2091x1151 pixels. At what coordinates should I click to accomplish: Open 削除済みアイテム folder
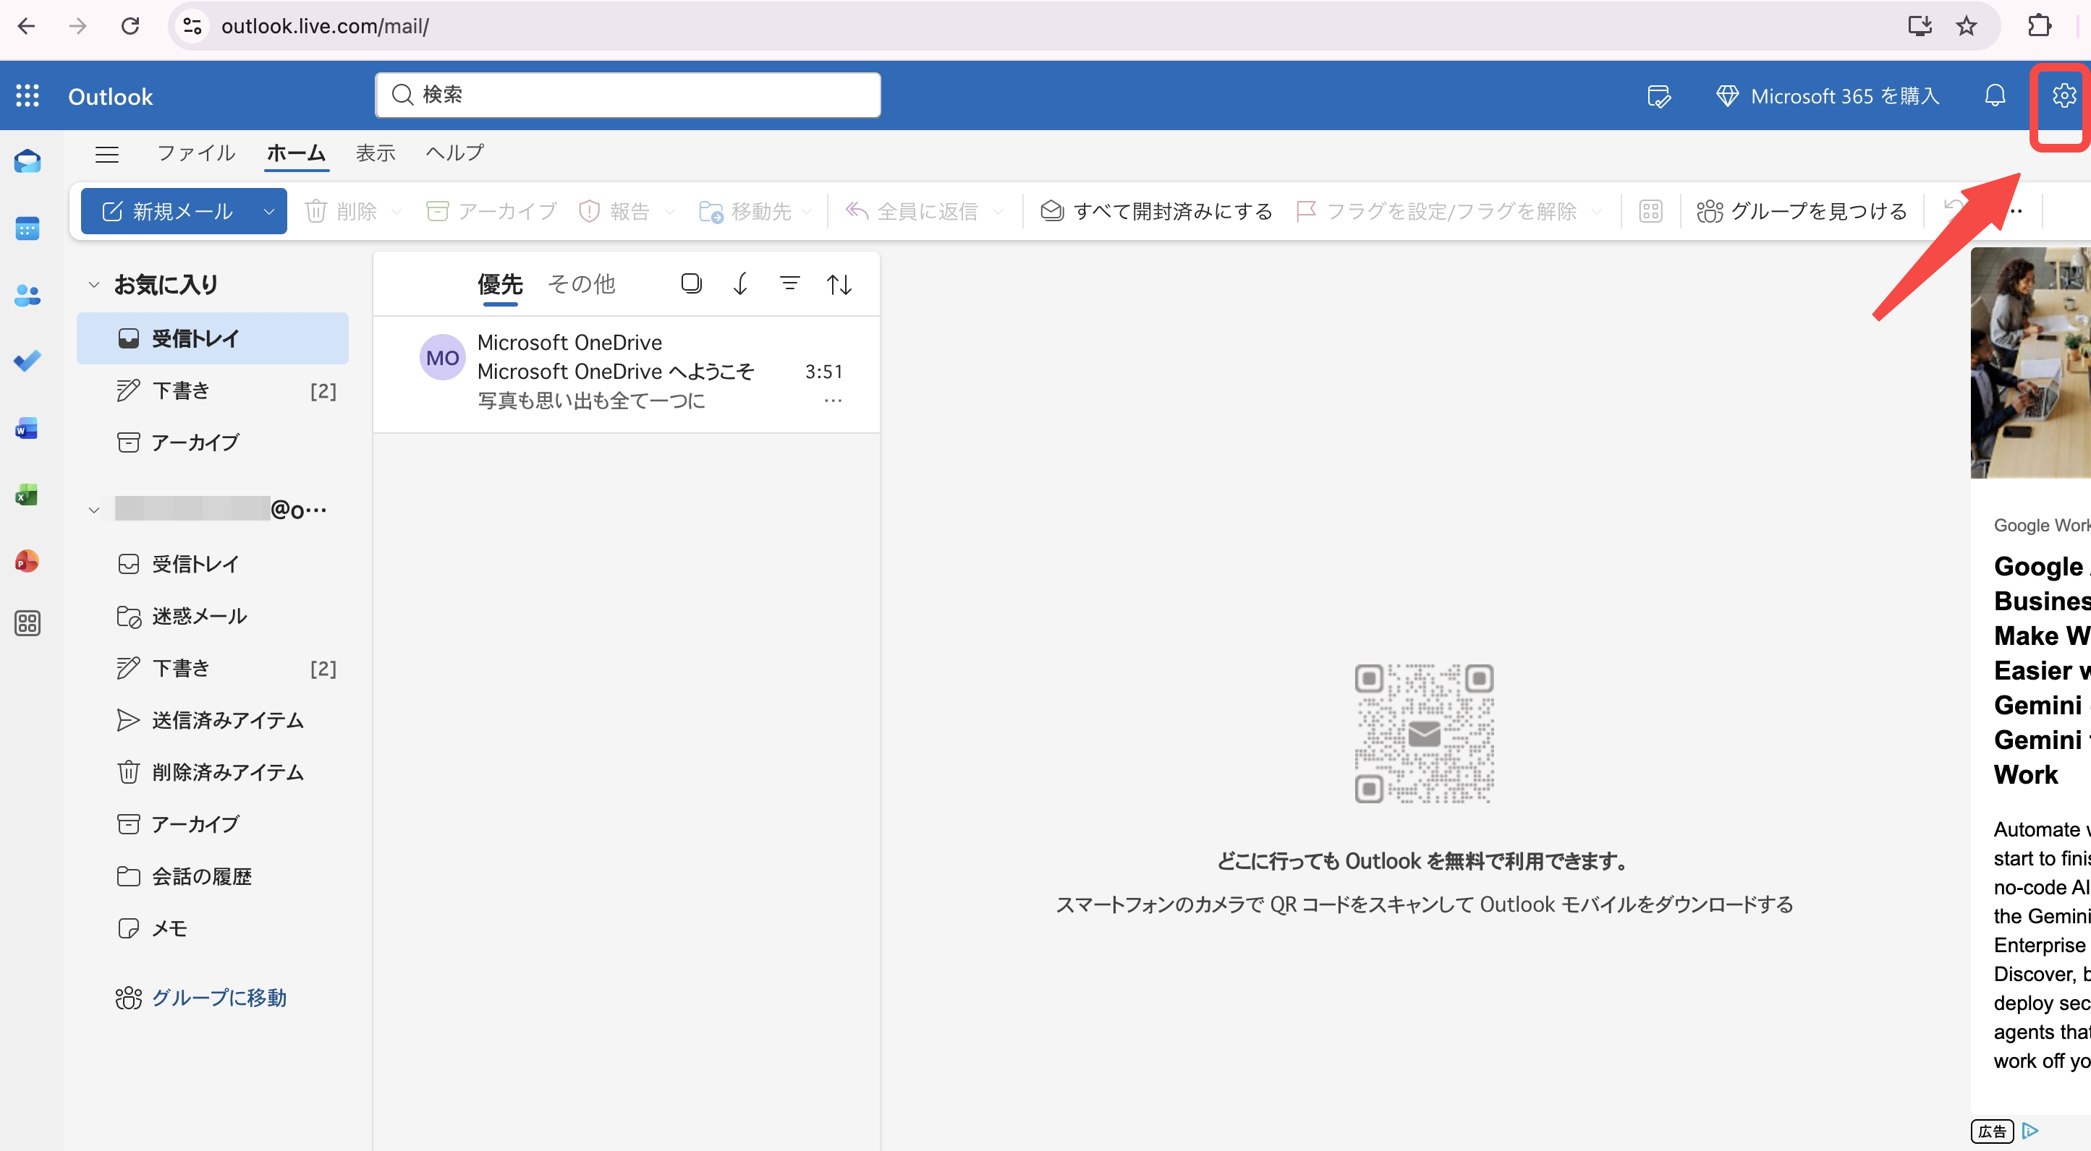pyautogui.click(x=213, y=772)
